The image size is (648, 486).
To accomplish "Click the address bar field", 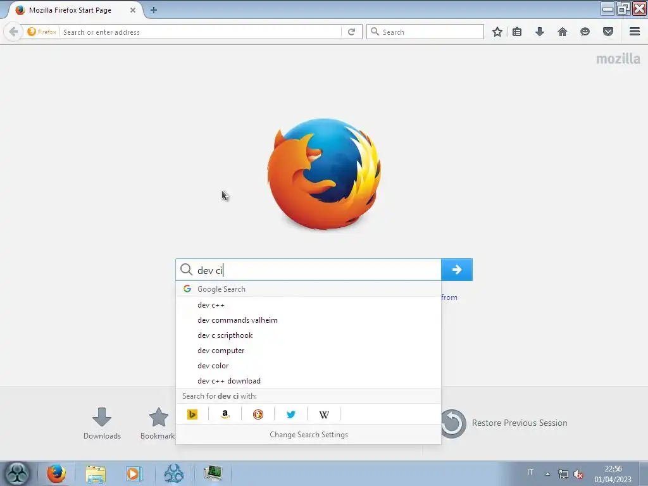I will click(201, 32).
